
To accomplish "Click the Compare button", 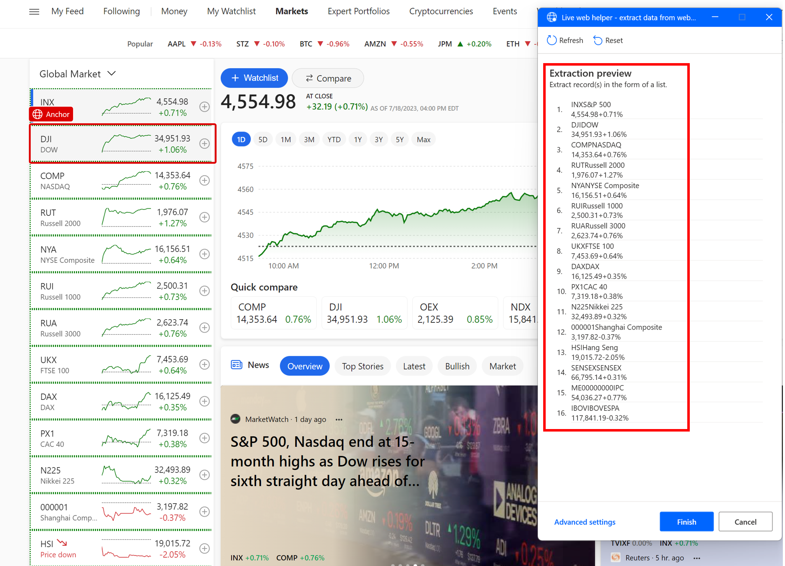I will coord(327,78).
